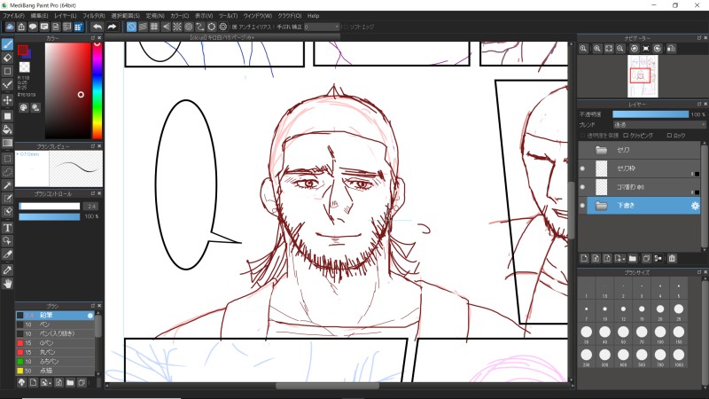
Task: Select the 鉛筆 brush
Action: tap(55, 316)
